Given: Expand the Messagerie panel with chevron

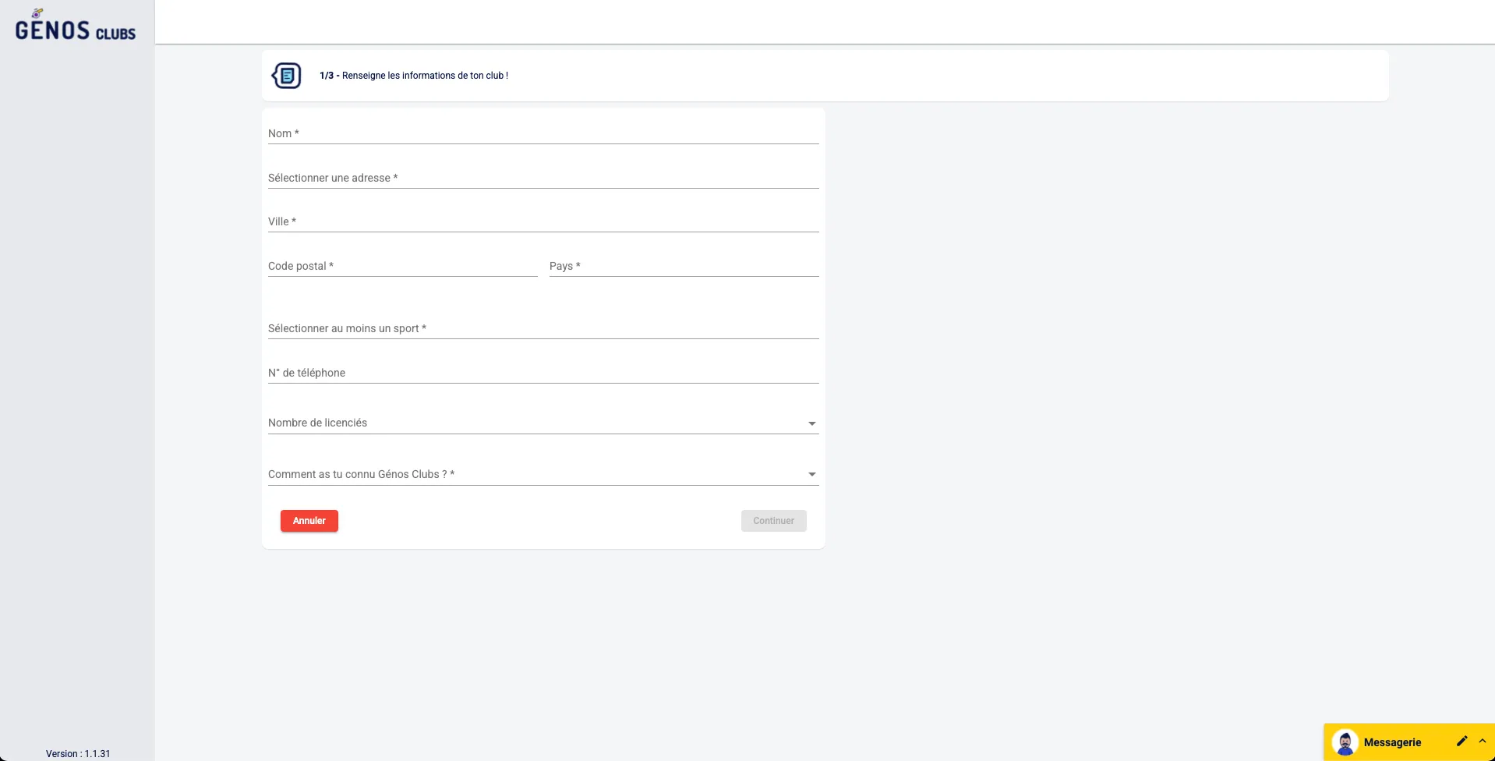Looking at the screenshot, I should point(1482,742).
